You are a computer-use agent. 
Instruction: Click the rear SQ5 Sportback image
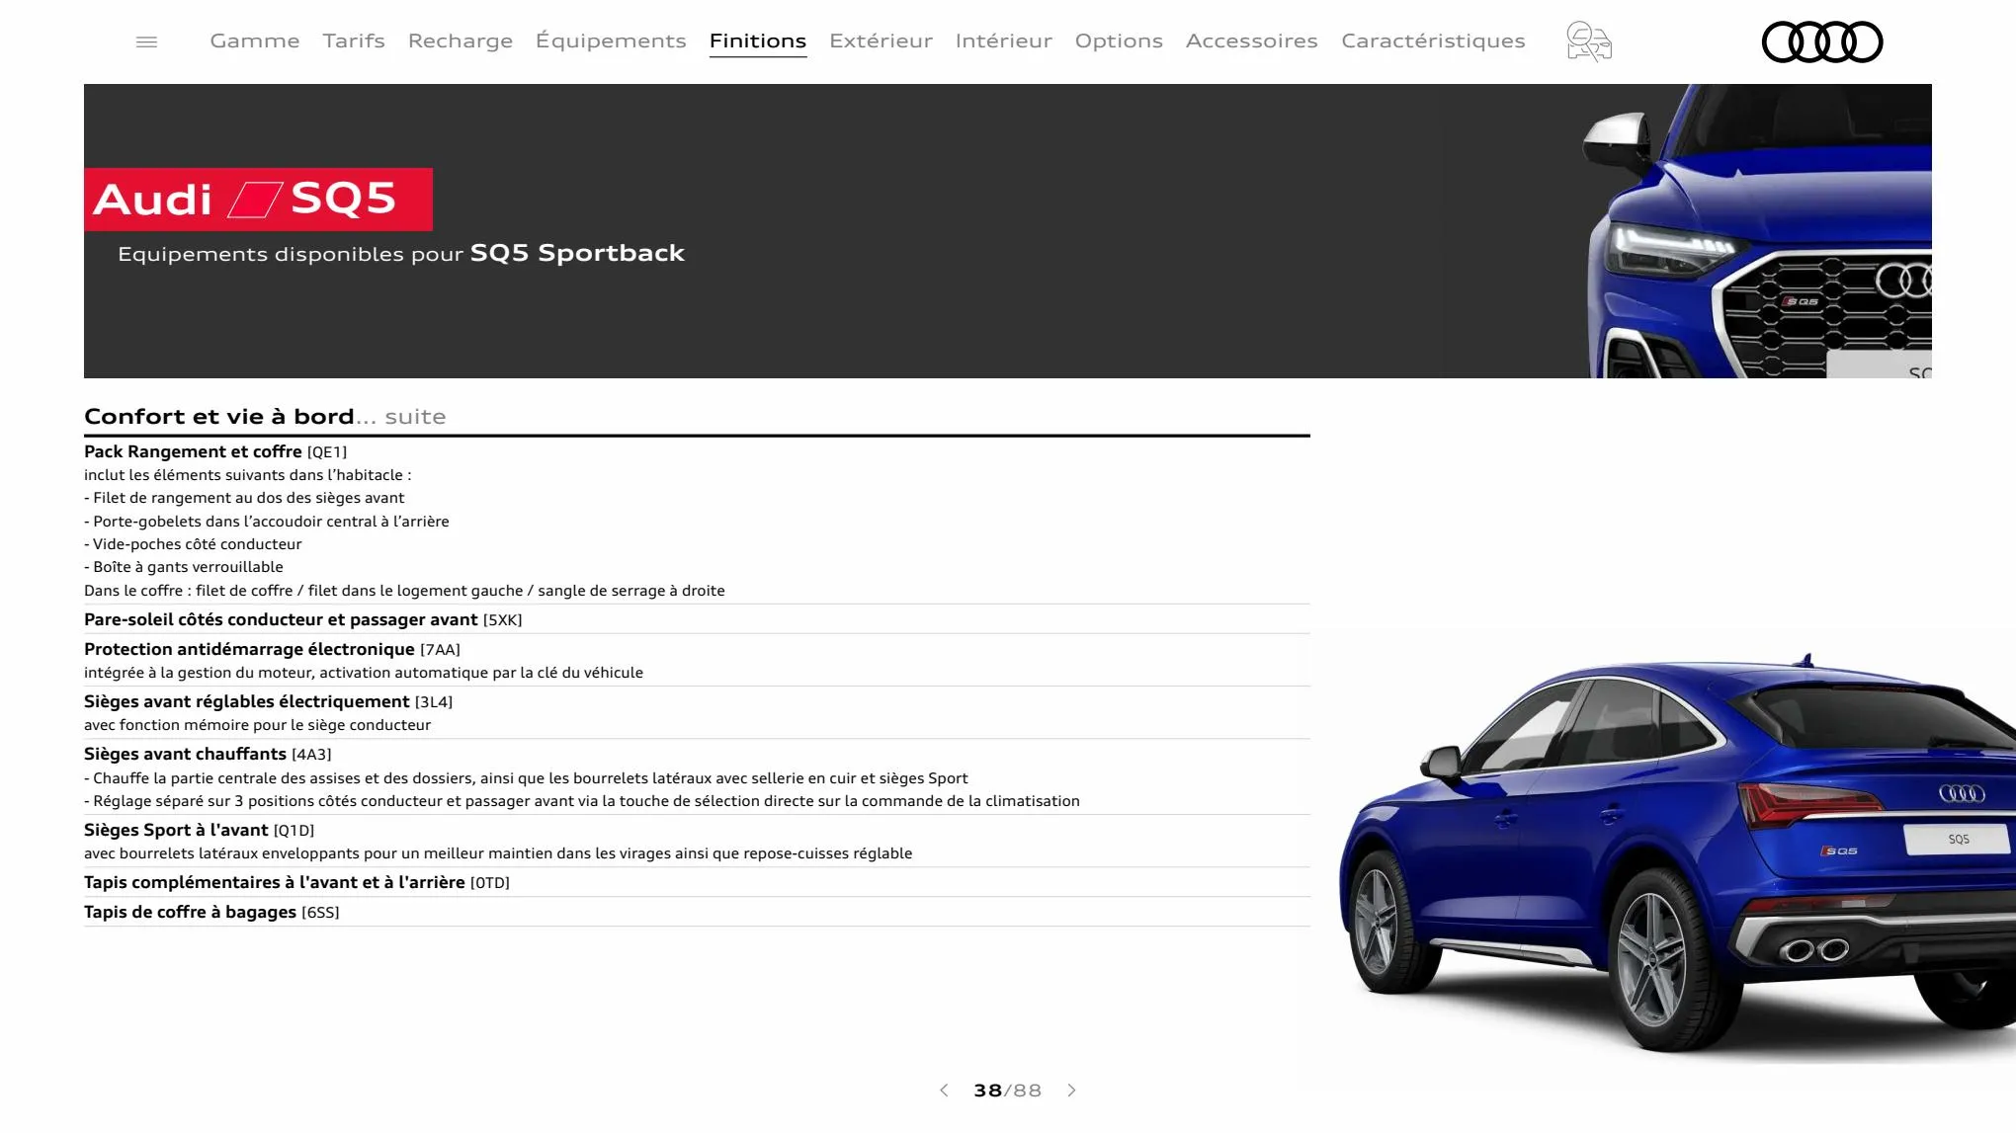pos(1675,854)
